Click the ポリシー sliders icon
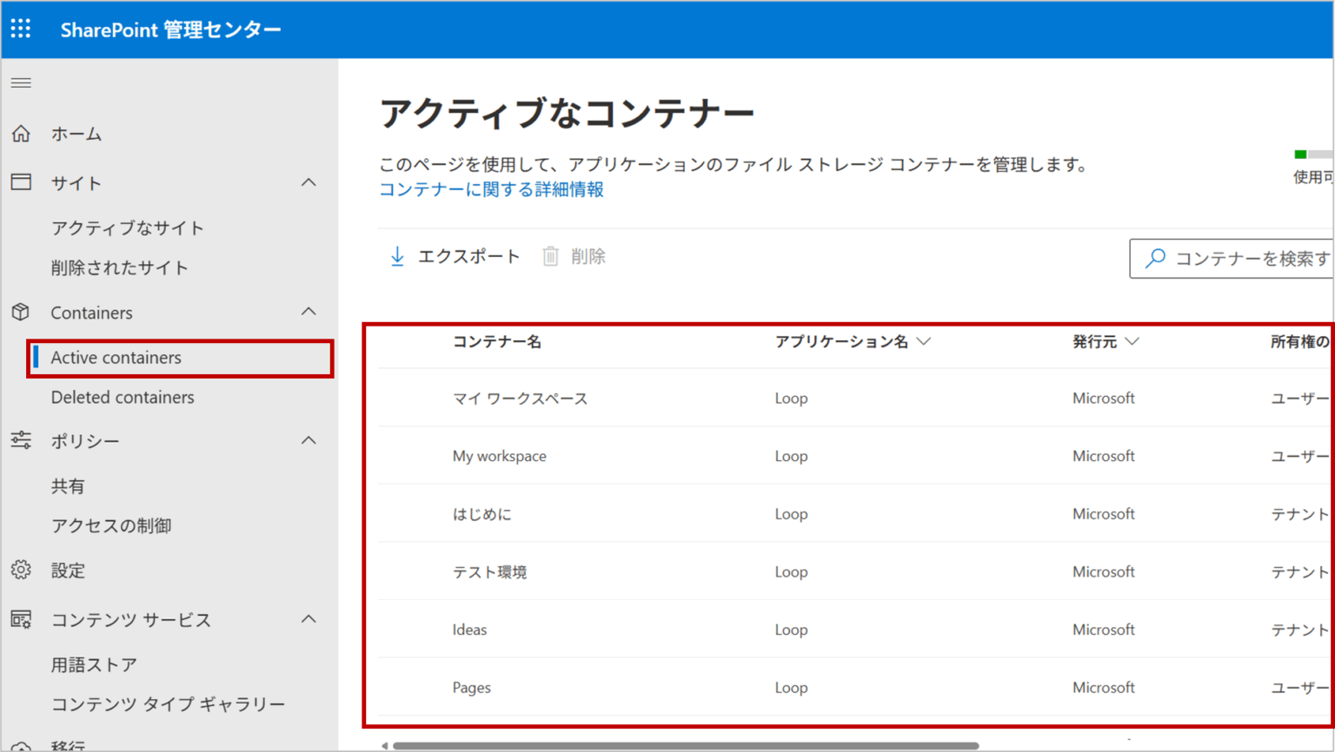This screenshot has width=1335, height=752. point(22,440)
